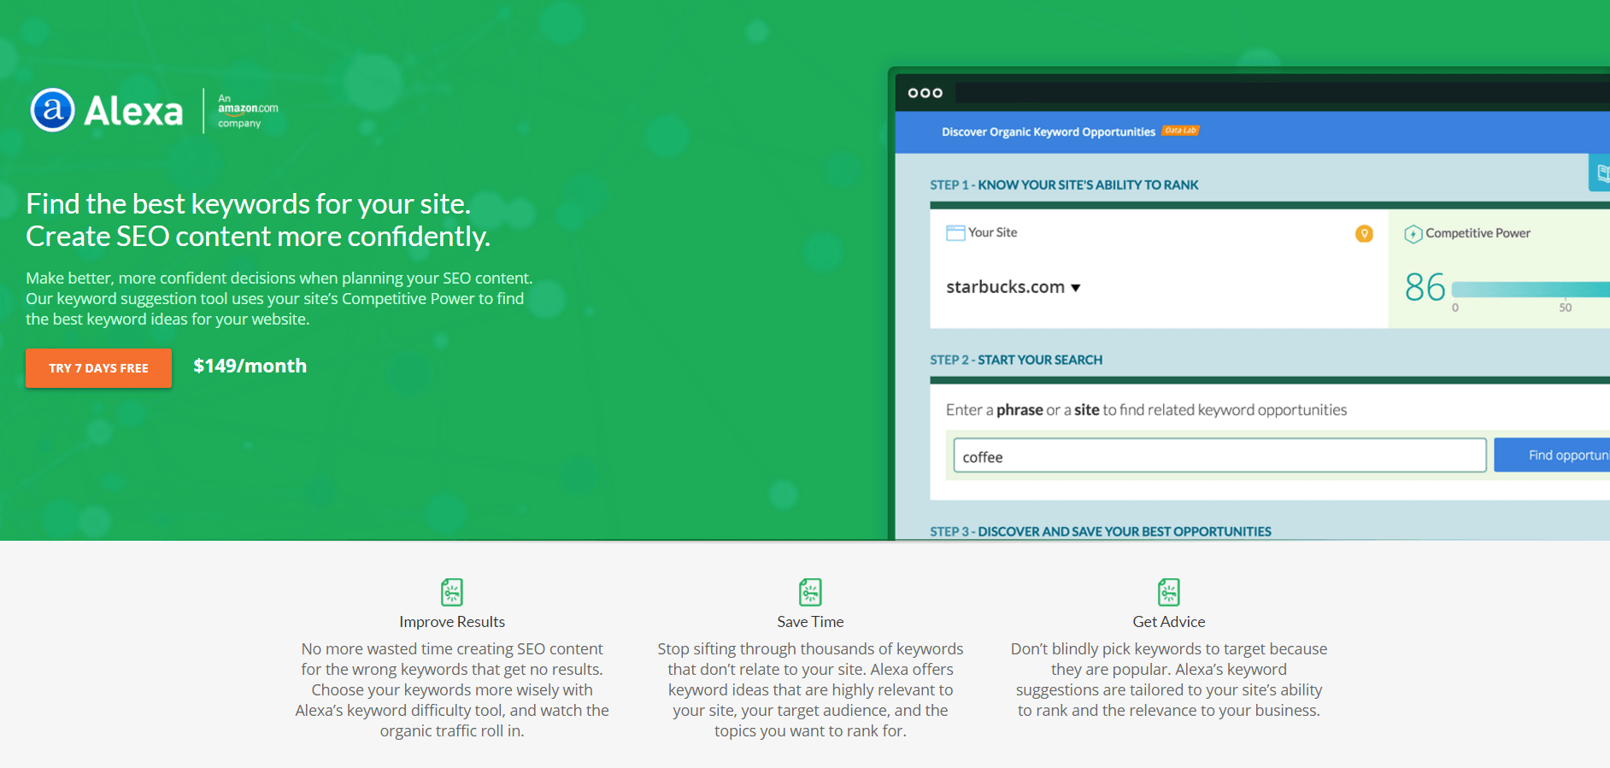
Task: Click the Data Lab badge
Action: [x=1180, y=131]
